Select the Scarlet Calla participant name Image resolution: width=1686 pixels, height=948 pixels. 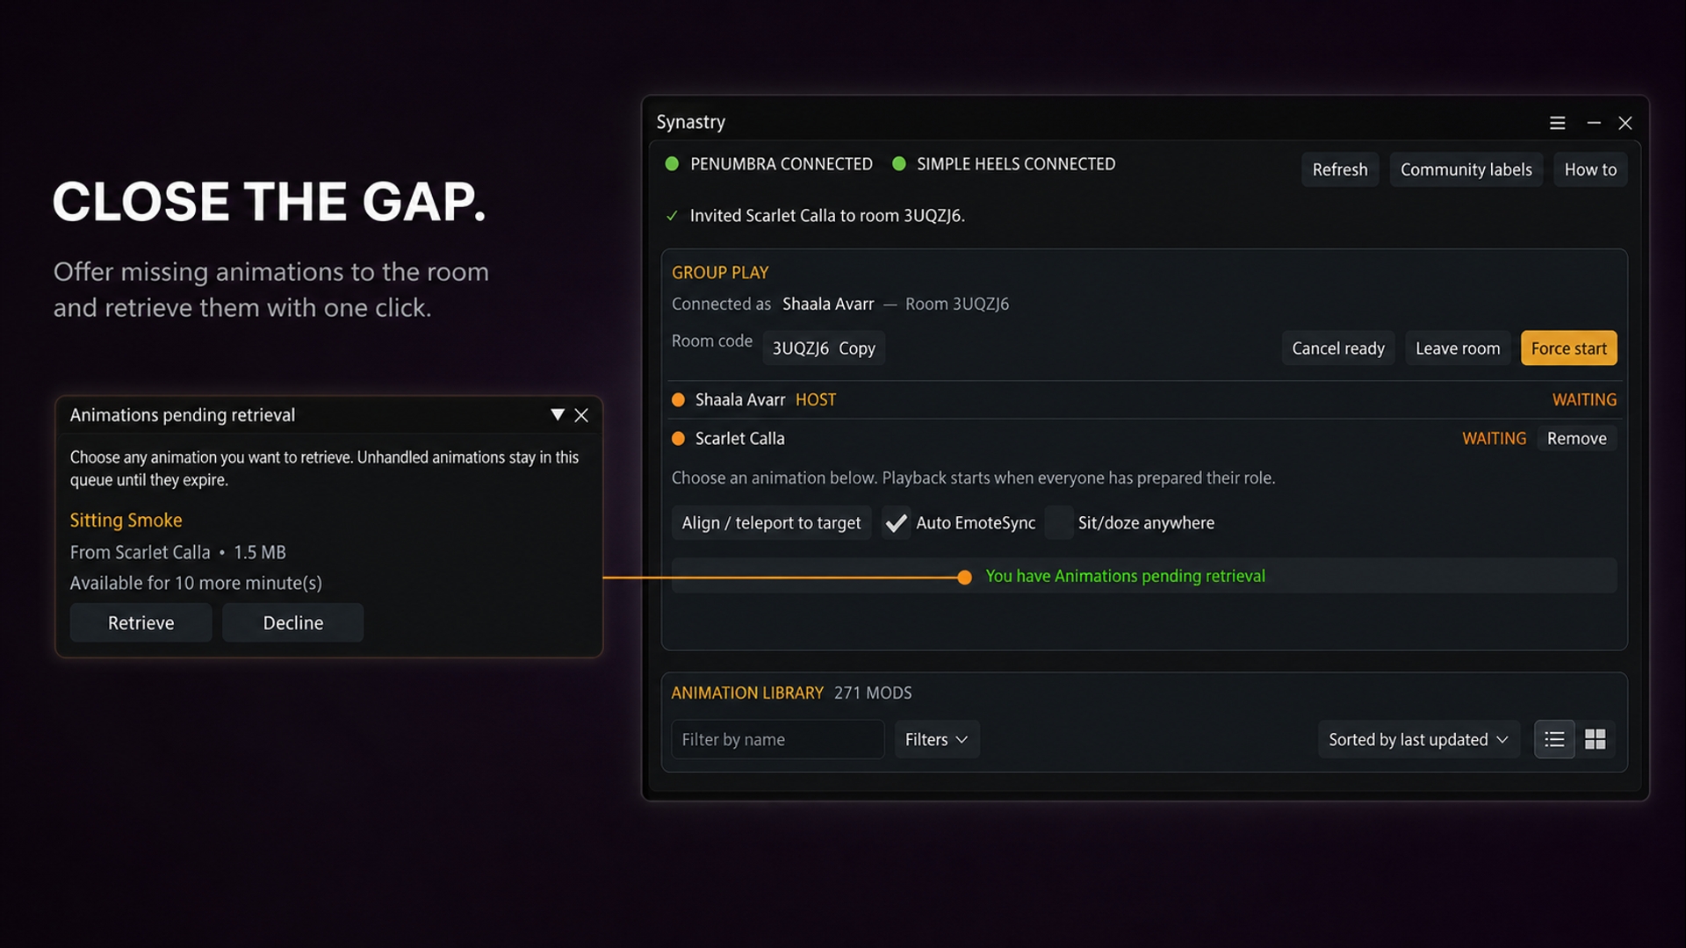tap(739, 438)
